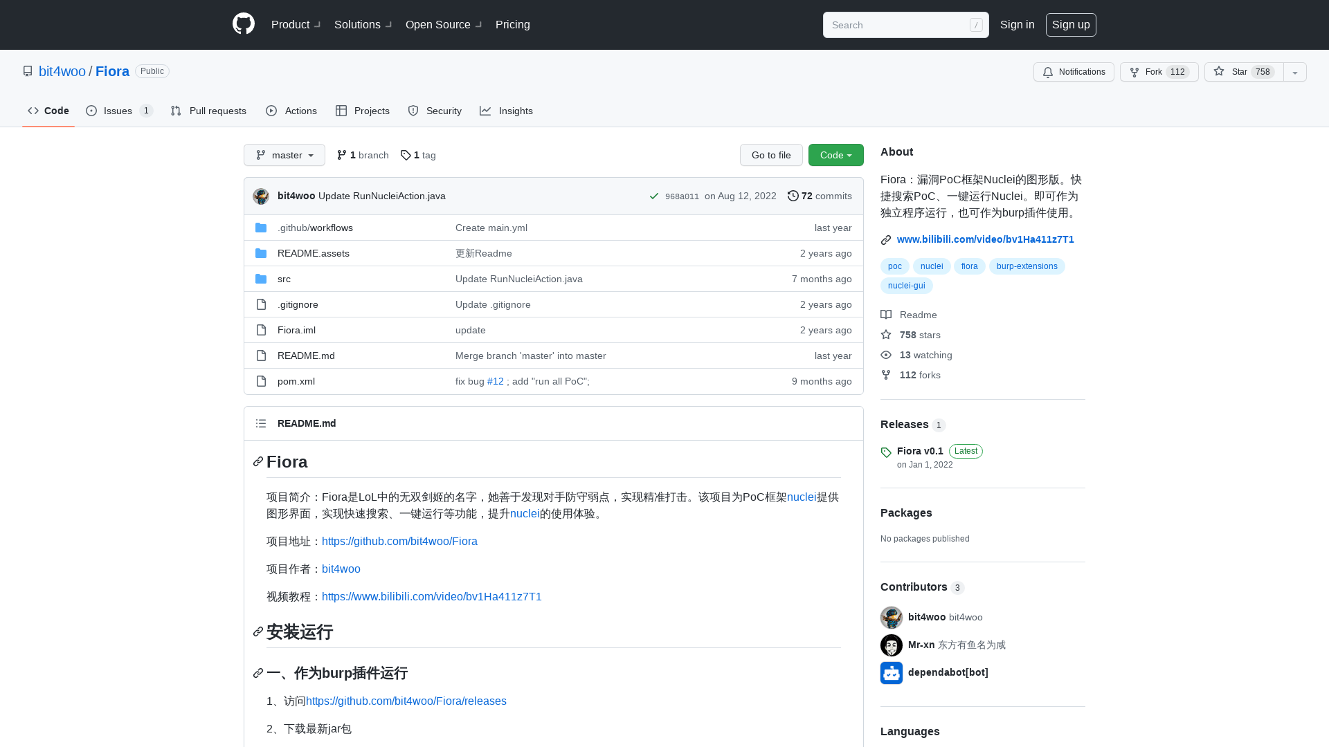
Task: Click the Go to file button
Action: [771, 155]
